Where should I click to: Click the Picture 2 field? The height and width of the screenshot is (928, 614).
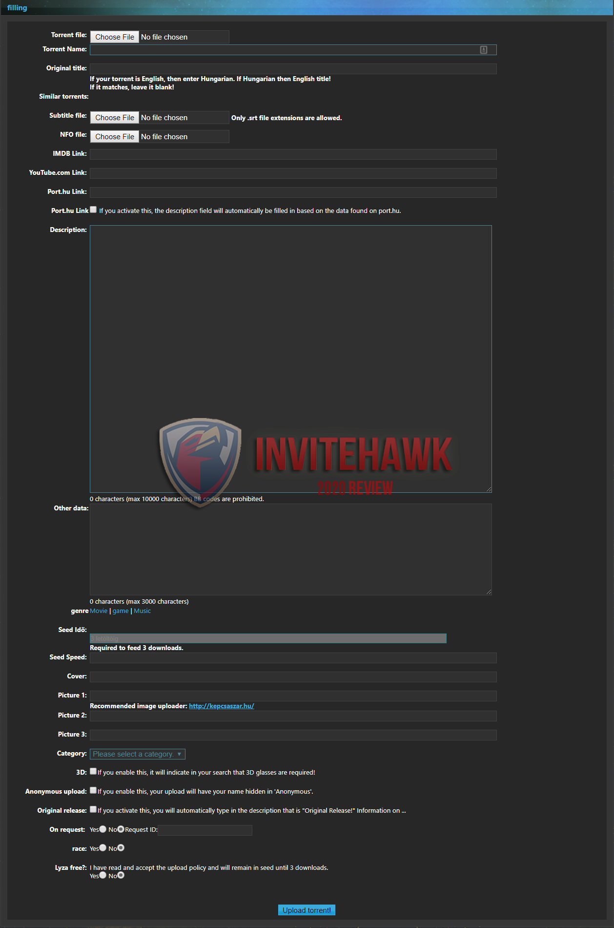click(293, 716)
